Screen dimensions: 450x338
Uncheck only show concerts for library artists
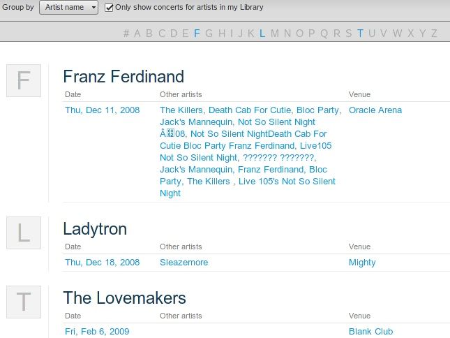coord(109,8)
